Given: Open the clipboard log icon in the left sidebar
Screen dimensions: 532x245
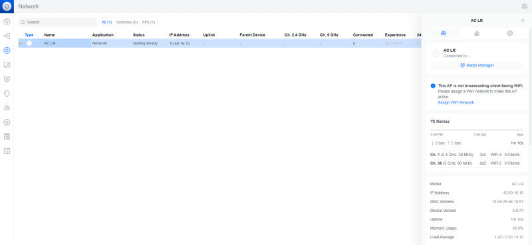Looking at the screenshot, I should [7, 136].
